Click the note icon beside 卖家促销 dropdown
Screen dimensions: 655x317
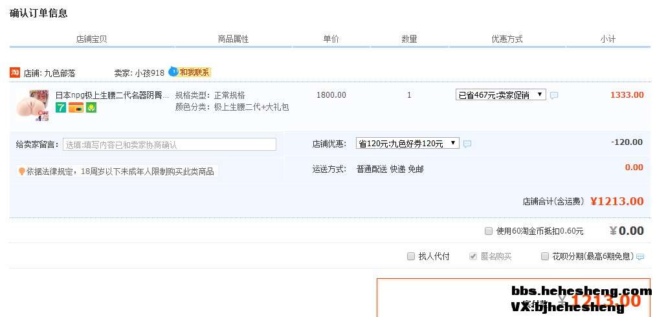(554, 95)
